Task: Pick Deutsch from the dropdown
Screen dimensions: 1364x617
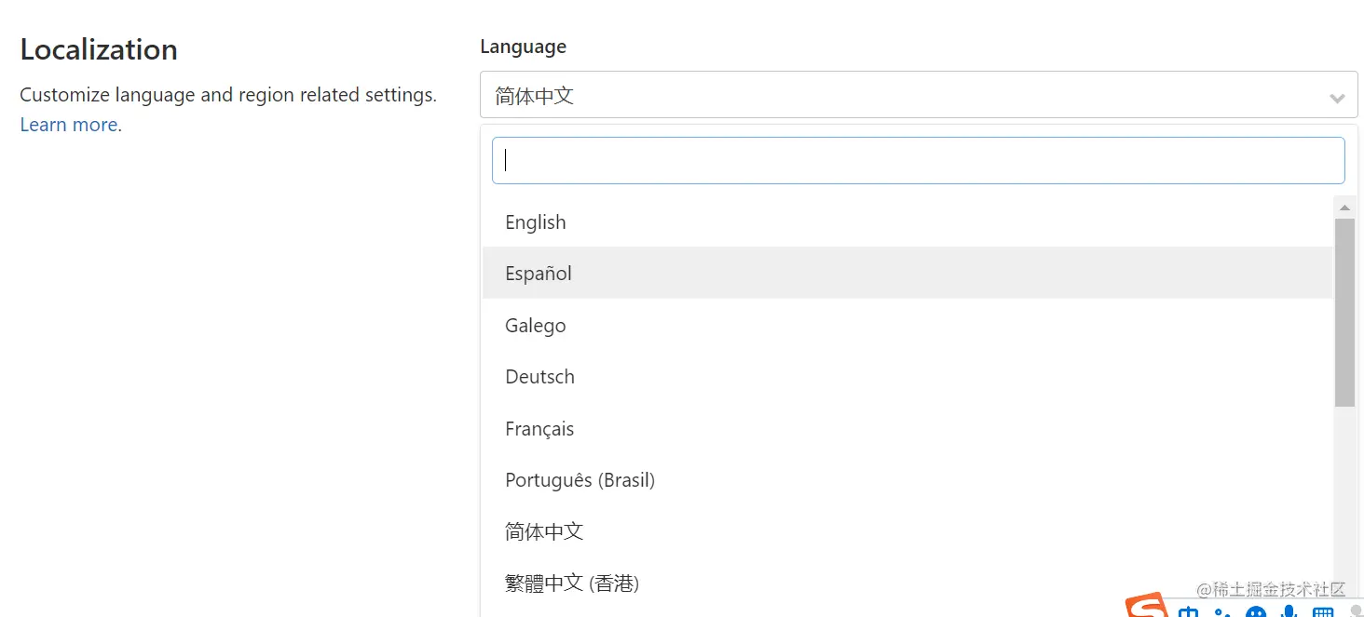Action: coord(540,377)
